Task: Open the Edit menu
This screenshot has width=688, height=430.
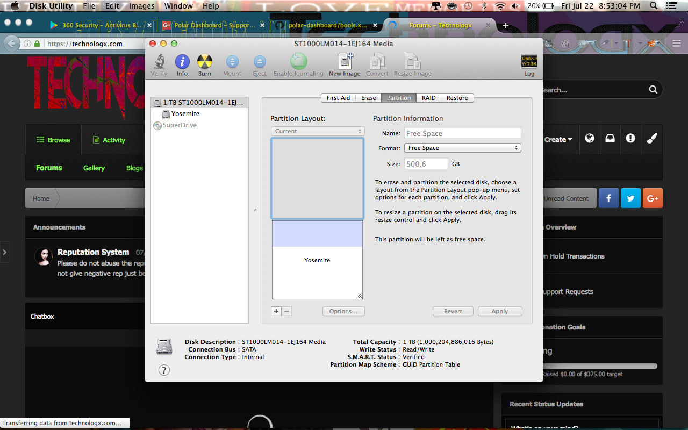Action: (112, 6)
